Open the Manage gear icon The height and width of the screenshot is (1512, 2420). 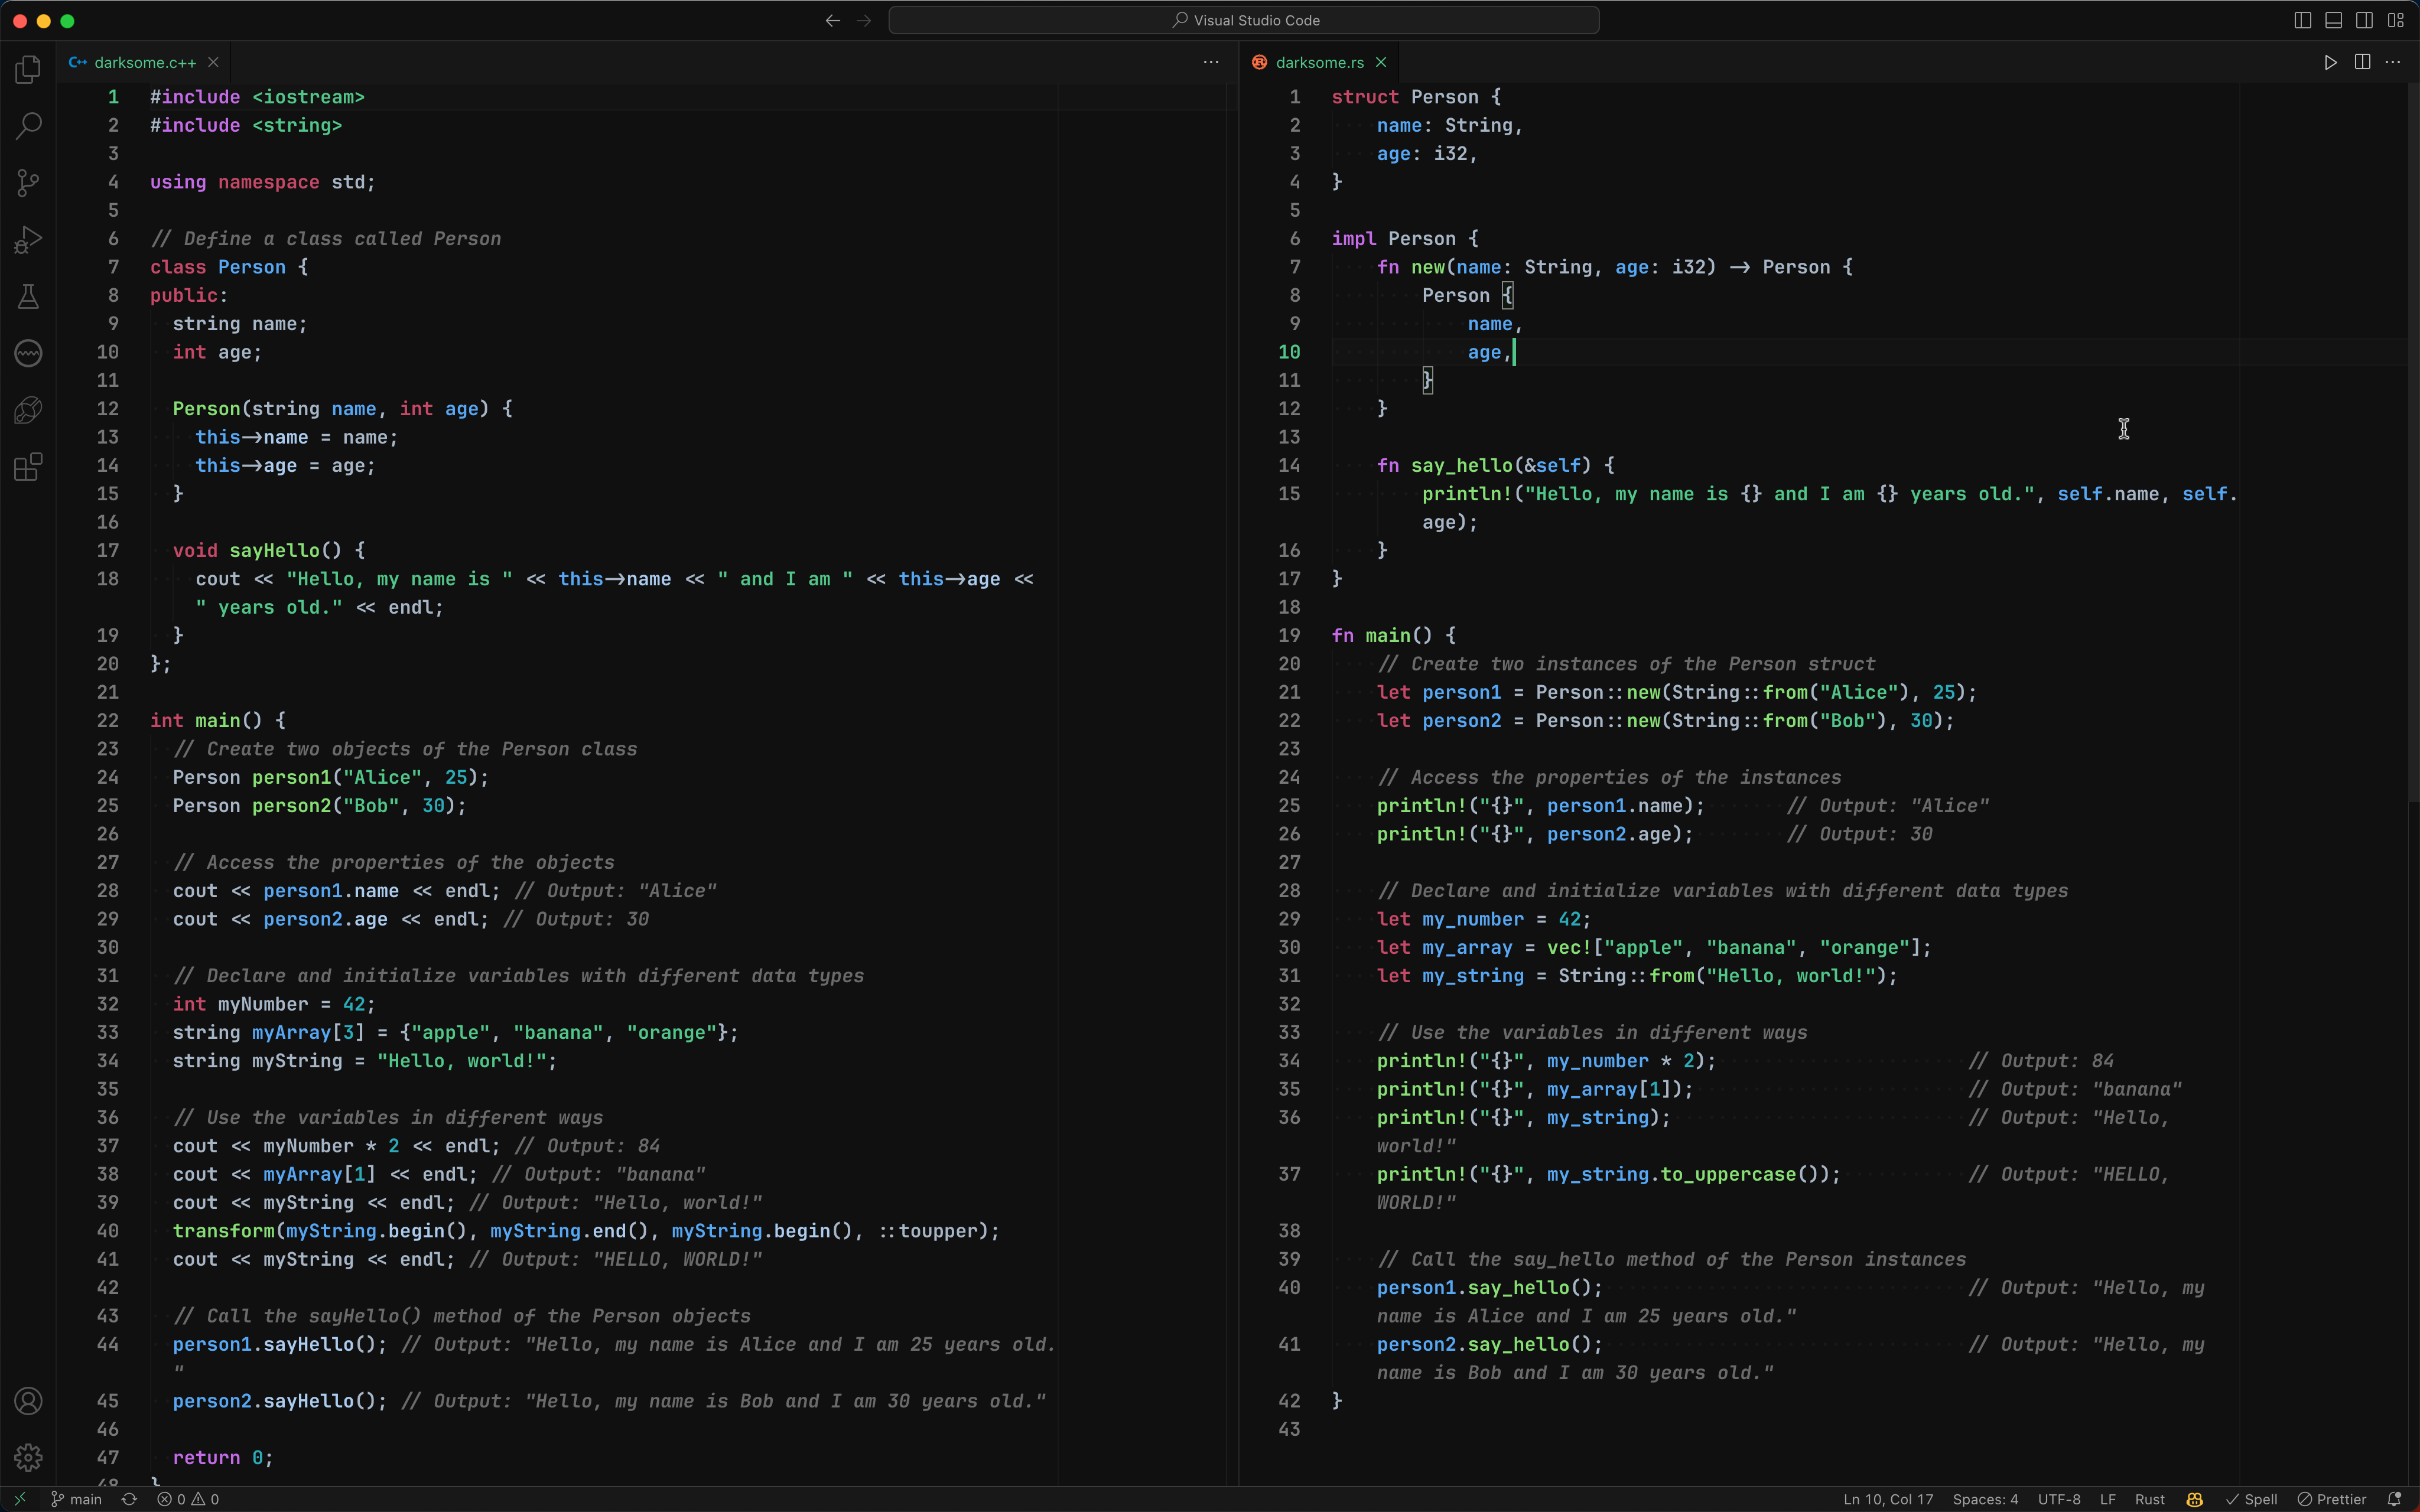pos(28,1457)
